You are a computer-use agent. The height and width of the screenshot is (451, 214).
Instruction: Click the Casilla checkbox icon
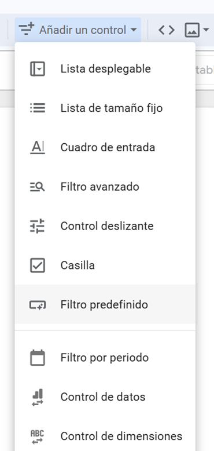click(x=38, y=265)
